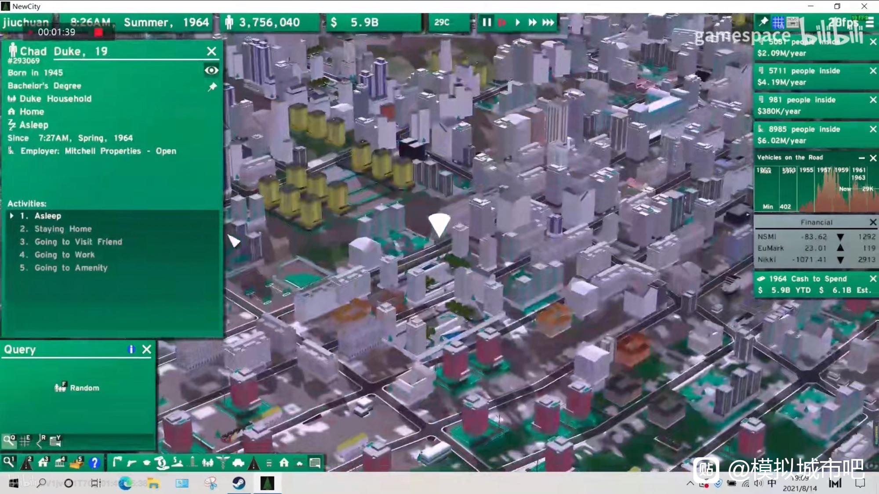Minimize the Vehicles on the Road chart
This screenshot has height=494, width=879.
861,158
